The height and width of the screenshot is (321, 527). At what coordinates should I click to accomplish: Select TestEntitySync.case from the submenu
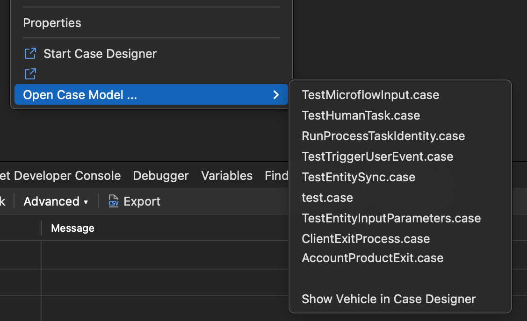tap(358, 177)
